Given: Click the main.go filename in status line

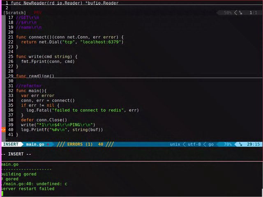Looking at the screenshot, I should pos(35,144).
